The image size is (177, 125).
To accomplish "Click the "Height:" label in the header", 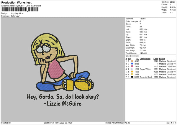I will point(164,7).
